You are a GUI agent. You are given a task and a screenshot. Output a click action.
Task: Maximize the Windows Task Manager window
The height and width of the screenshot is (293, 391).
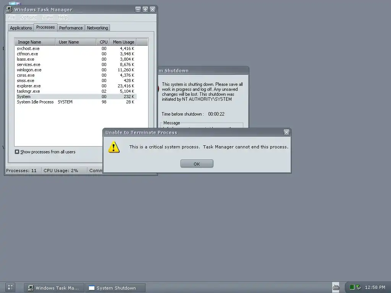point(145,10)
